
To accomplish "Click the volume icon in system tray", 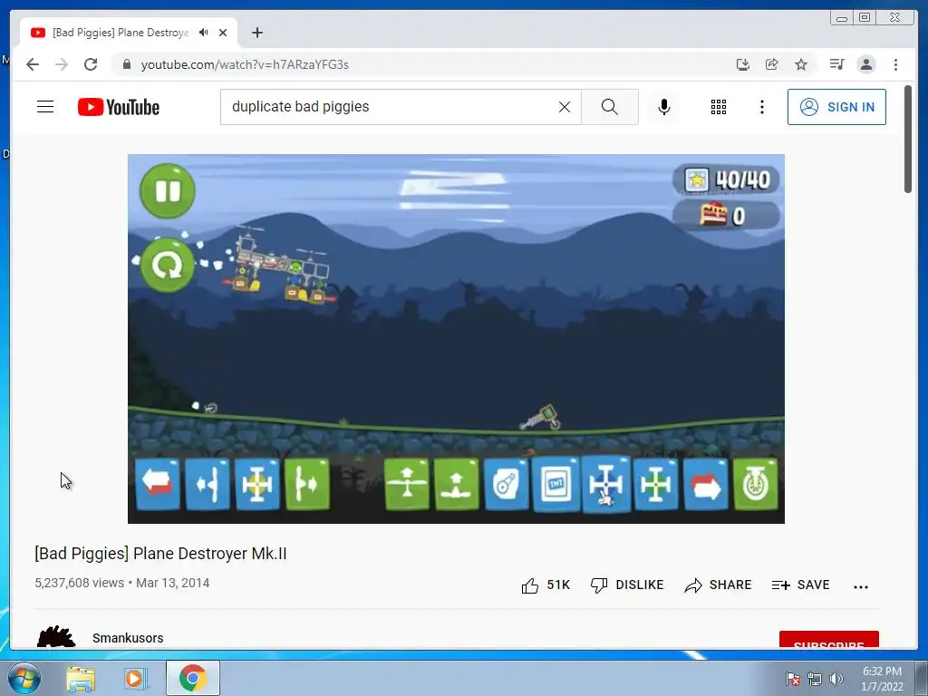I will 836,679.
